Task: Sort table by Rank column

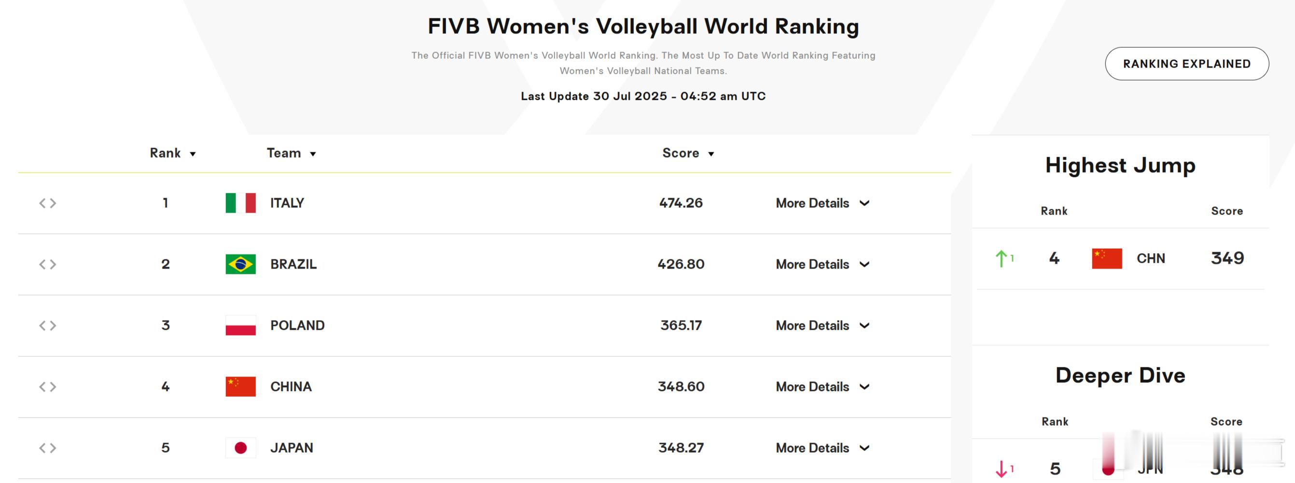Action: 172,153
